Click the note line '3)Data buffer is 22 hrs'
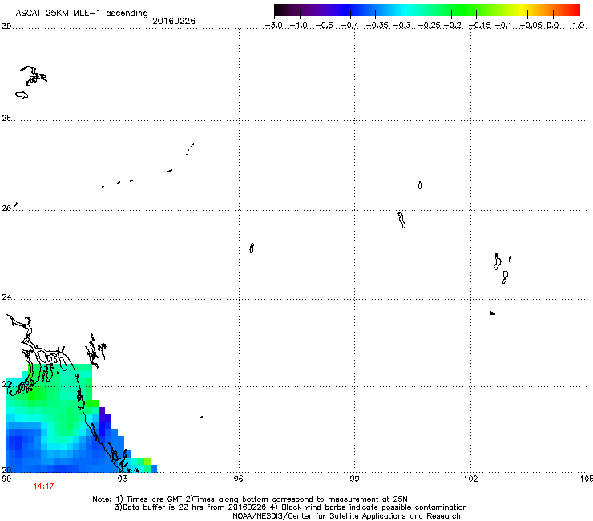593x521 pixels. [290, 507]
